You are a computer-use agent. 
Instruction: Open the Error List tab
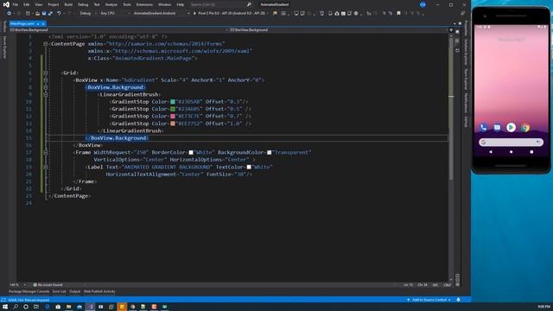pyautogui.click(x=60, y=292)
